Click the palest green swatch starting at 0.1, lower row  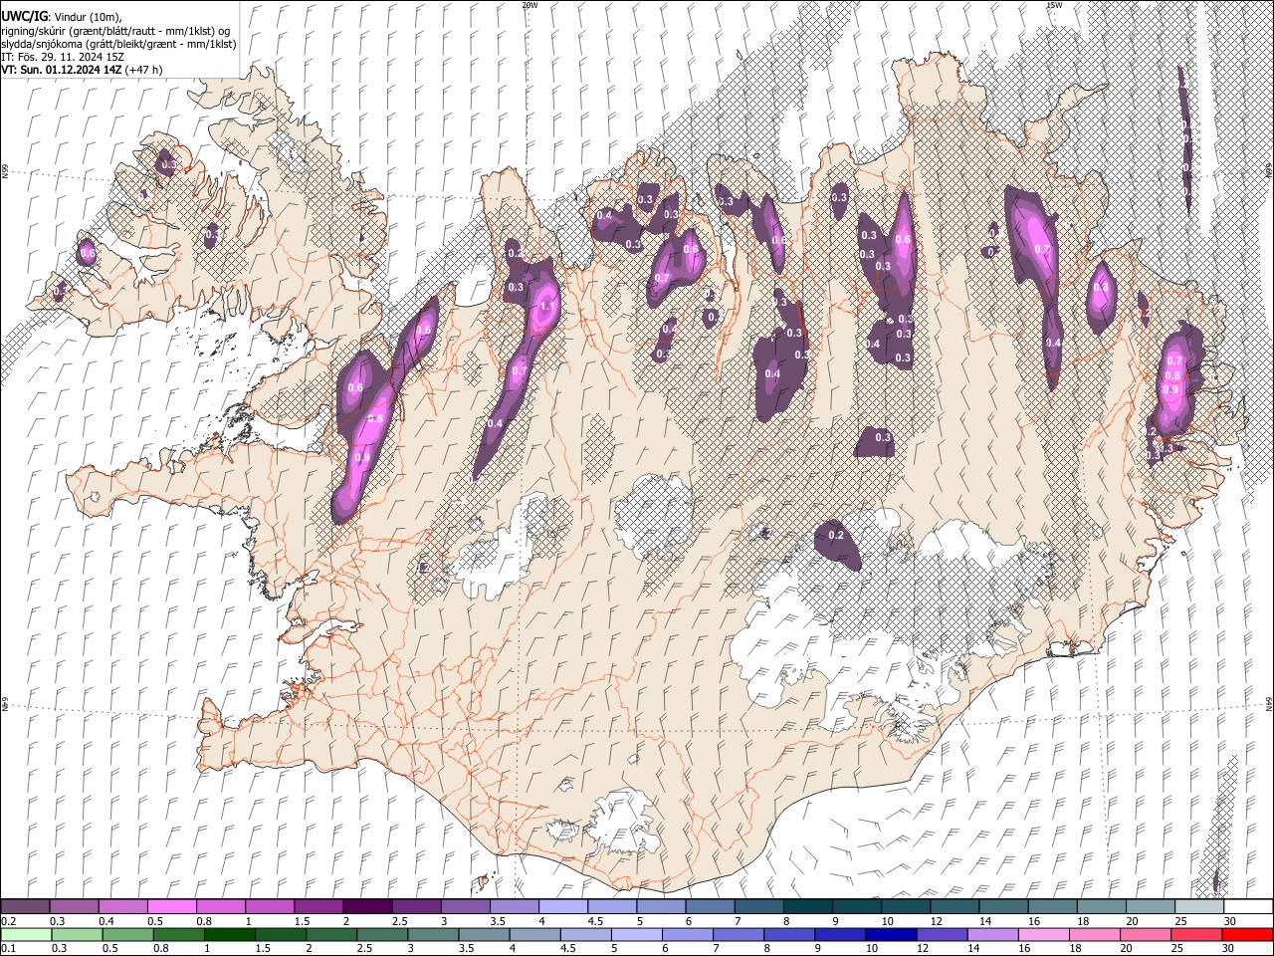coord(27,934)
